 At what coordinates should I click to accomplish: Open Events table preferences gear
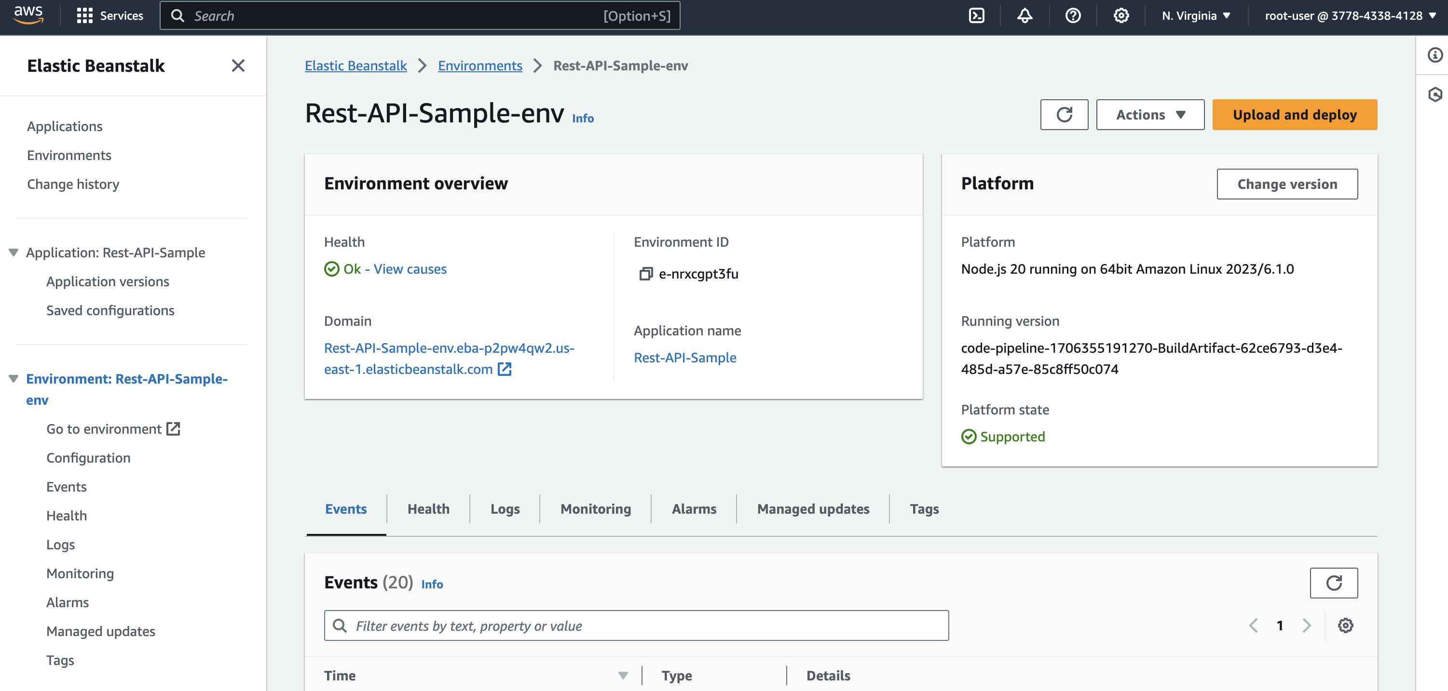[x=1345, y=625]
